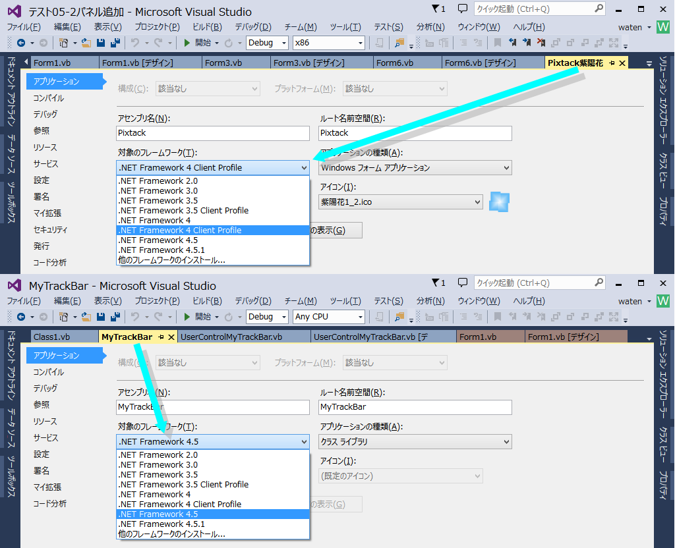Open プロパティ side panel in MyTrackBar window

[663, 484]
